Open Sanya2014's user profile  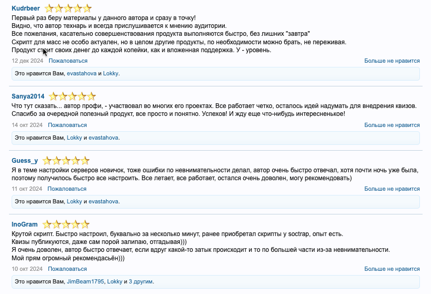[28, 96]
